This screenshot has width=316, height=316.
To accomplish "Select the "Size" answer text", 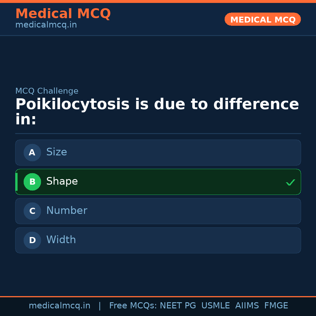I will click(x=56, y=152).
